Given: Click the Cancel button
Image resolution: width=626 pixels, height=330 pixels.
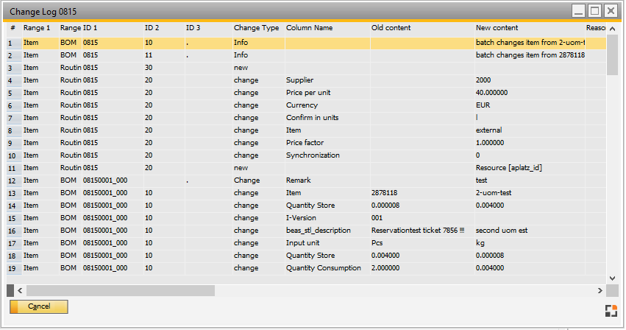Looking at the screenshot, I should (x=39, y=306).
